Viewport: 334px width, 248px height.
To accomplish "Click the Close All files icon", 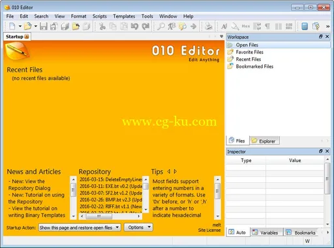I will 86,26.
